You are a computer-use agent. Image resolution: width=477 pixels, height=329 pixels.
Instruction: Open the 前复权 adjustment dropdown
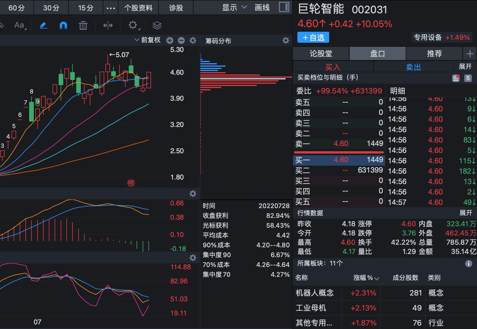[x=148, y=40]
